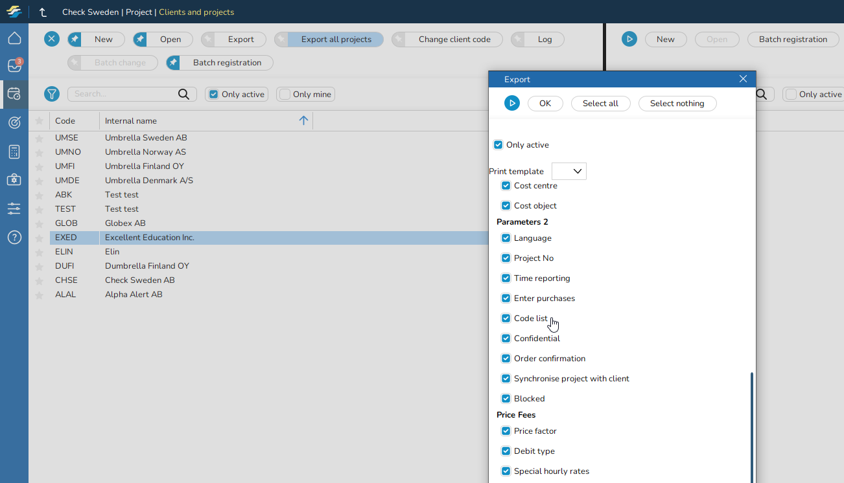The image size is (844, 483).
Task: Click the magnifier icon in search box
Action: 184,95
